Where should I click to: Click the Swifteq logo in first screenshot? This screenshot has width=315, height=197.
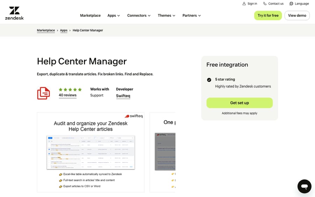pyautogui.click(x=134, y=116)
